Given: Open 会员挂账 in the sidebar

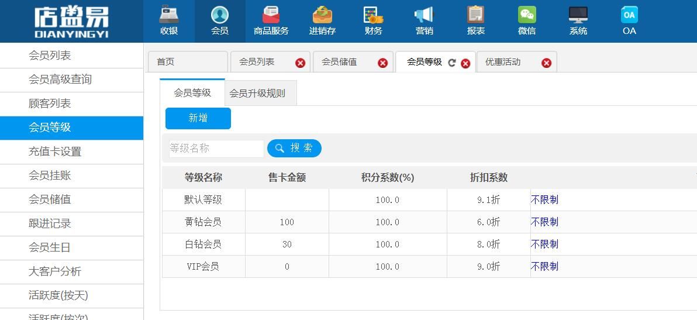Looking at the screenshot, I should pos(71,176).
